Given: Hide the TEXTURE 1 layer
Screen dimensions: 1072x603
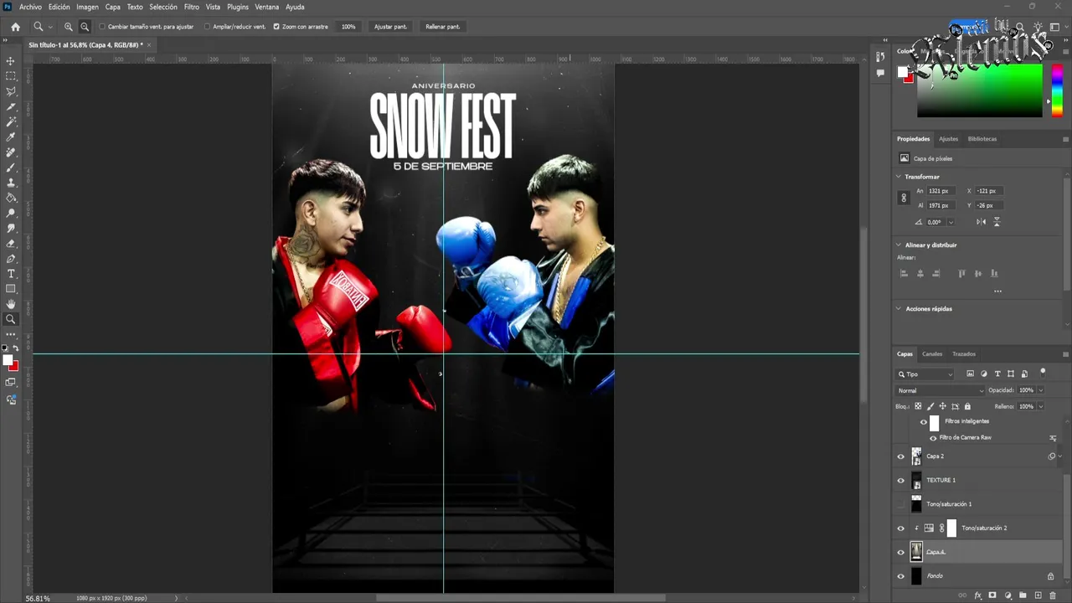Looking at the screenshot, I should [x=901, y=481].
